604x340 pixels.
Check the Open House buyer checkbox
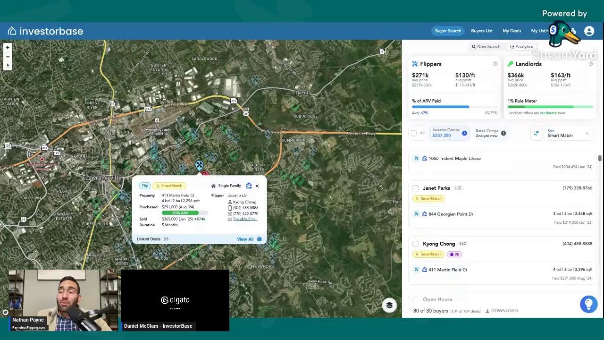click(x=415, y=299)
